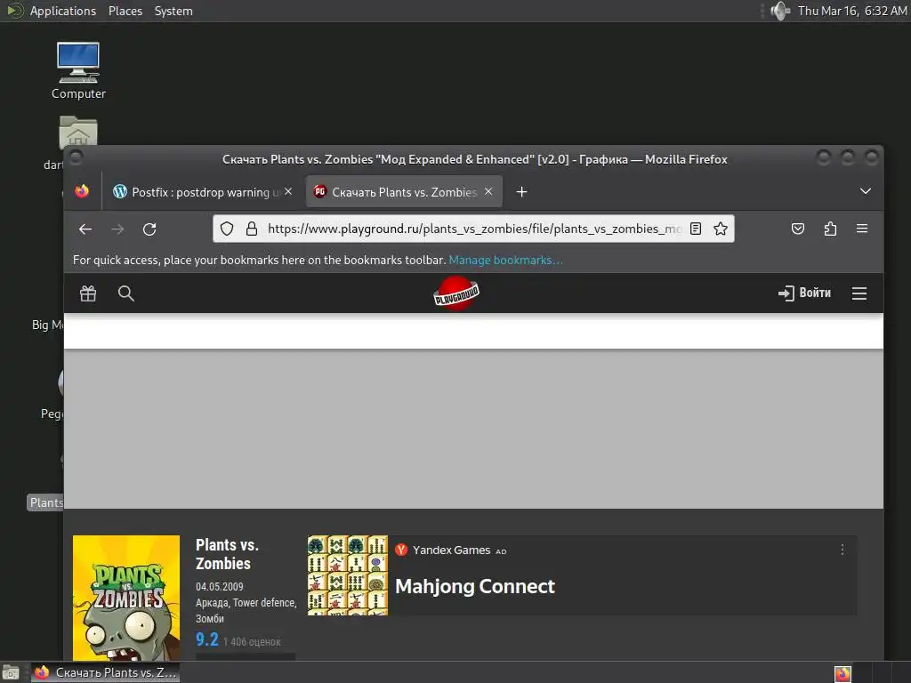Select the Скачать Plants vs. Zombies tab
This screenshot has width=911, height=683.
click(404, 192)
